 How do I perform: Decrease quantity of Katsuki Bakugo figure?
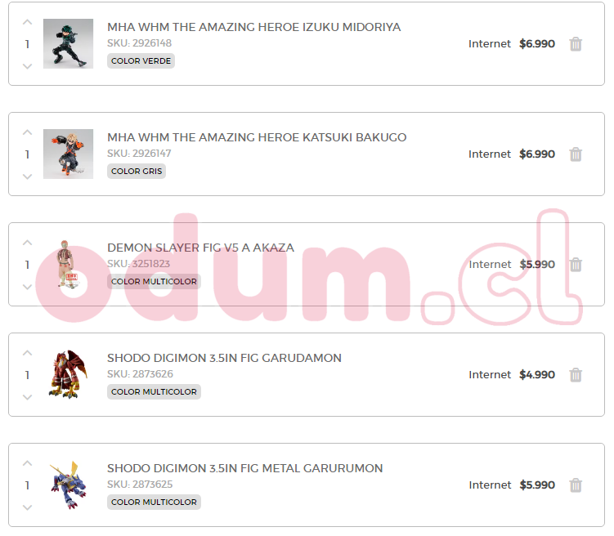(x=27, y=176)
